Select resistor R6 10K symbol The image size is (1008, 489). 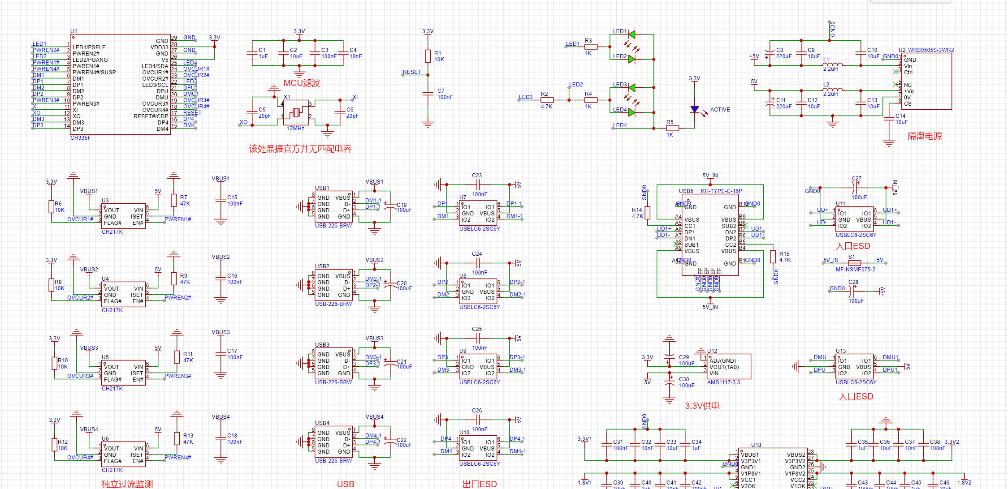tap(52, 206)
